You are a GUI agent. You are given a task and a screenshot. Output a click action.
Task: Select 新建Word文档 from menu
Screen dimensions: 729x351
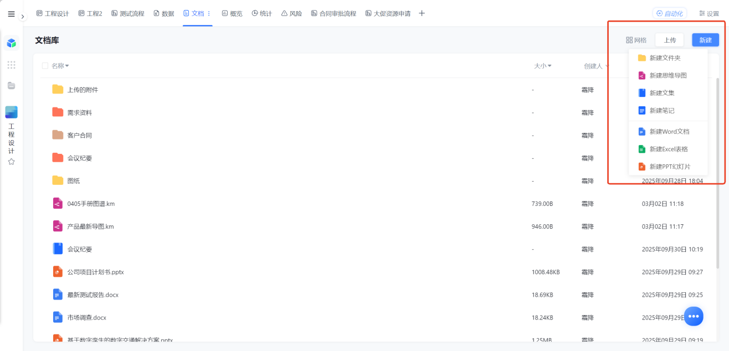668,131
